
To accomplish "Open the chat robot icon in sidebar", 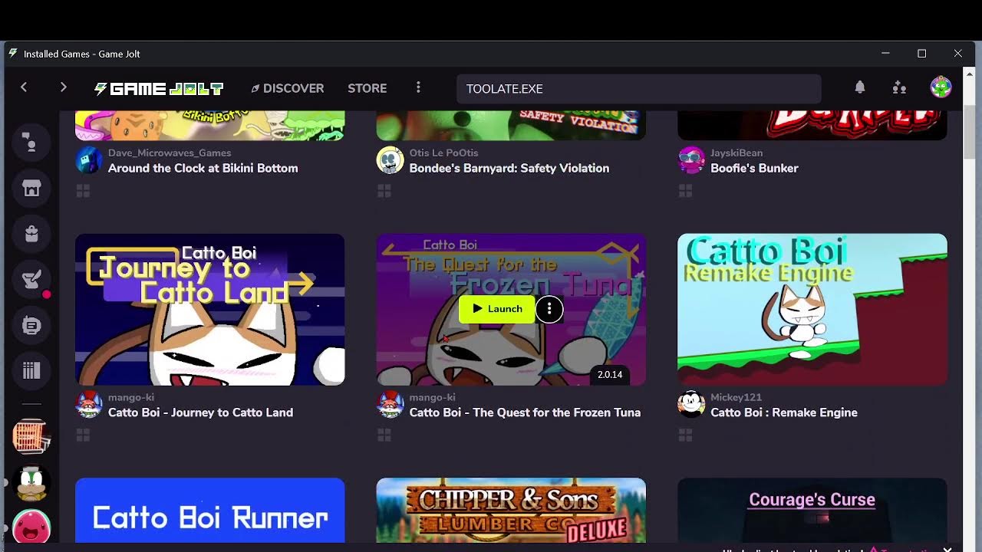I will coord(31,326).
